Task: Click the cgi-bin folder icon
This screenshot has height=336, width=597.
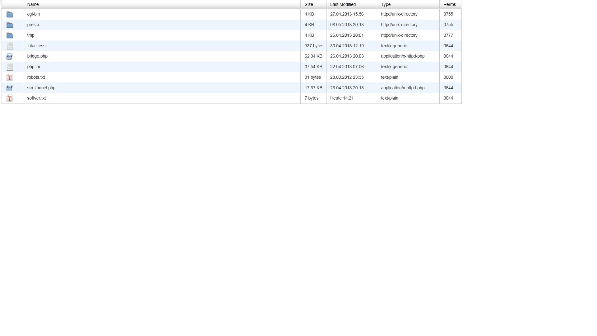Action: point(10,14)
